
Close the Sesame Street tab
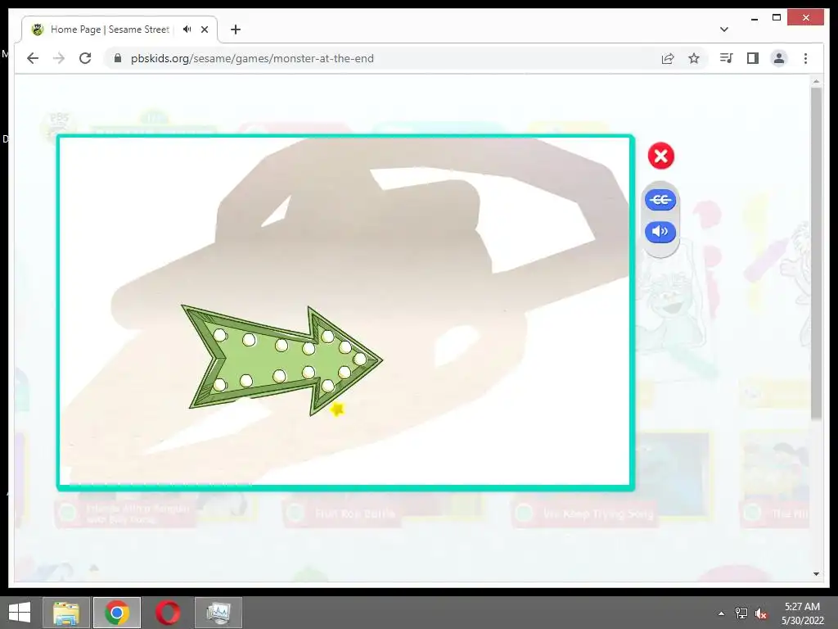(x=204, y=29)
